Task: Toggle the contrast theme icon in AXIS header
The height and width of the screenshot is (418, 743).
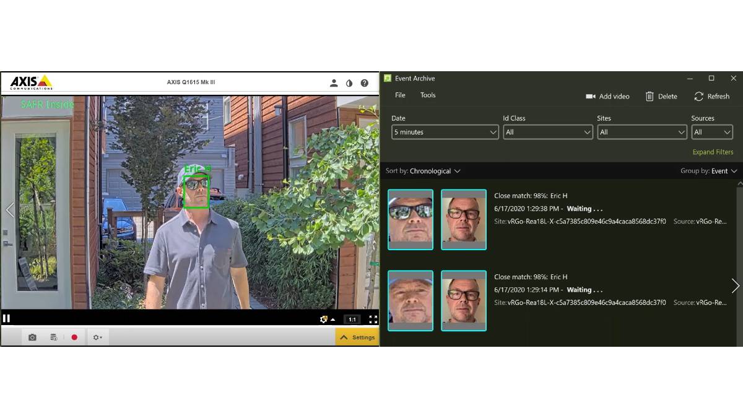Action: point(349,83)
